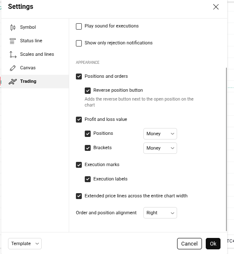Open the Template dropdown
Screen dimensions: 234x254
(25, 243)
